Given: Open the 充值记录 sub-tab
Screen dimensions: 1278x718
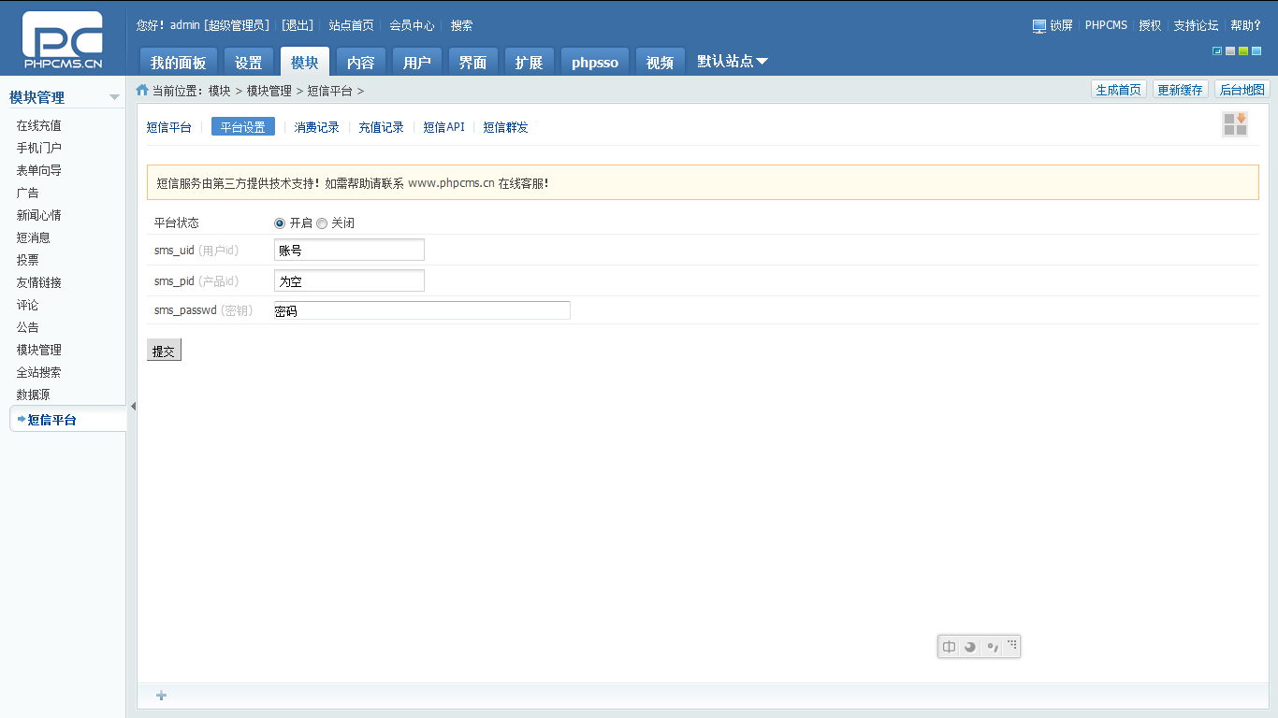Looking at the screenshot, I should tap(382, 127).
